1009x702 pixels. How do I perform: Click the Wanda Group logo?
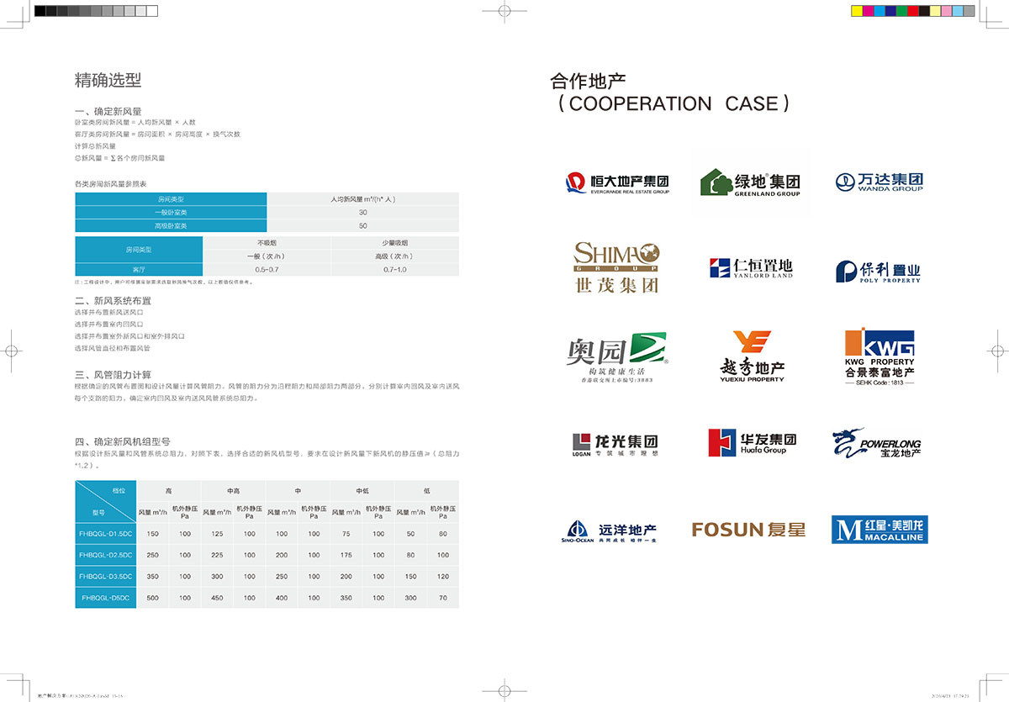879,182
